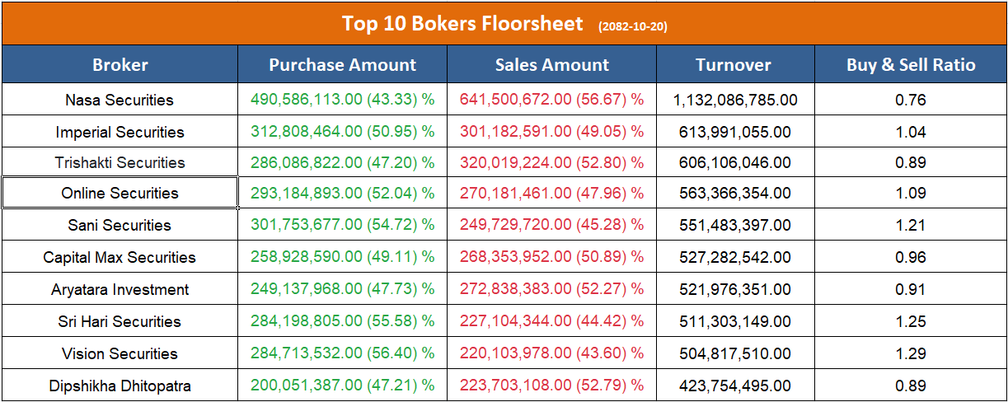Select the Trishakti Securities cell
Viewport: 1008px width, 402px height.
click(120, 162)
